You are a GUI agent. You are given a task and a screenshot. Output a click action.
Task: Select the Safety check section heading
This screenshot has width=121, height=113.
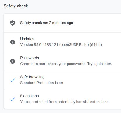click(x=16, y=6)
